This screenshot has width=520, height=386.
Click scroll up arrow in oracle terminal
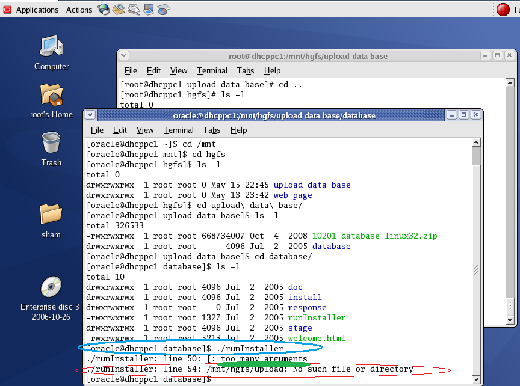tap(477, 142)
